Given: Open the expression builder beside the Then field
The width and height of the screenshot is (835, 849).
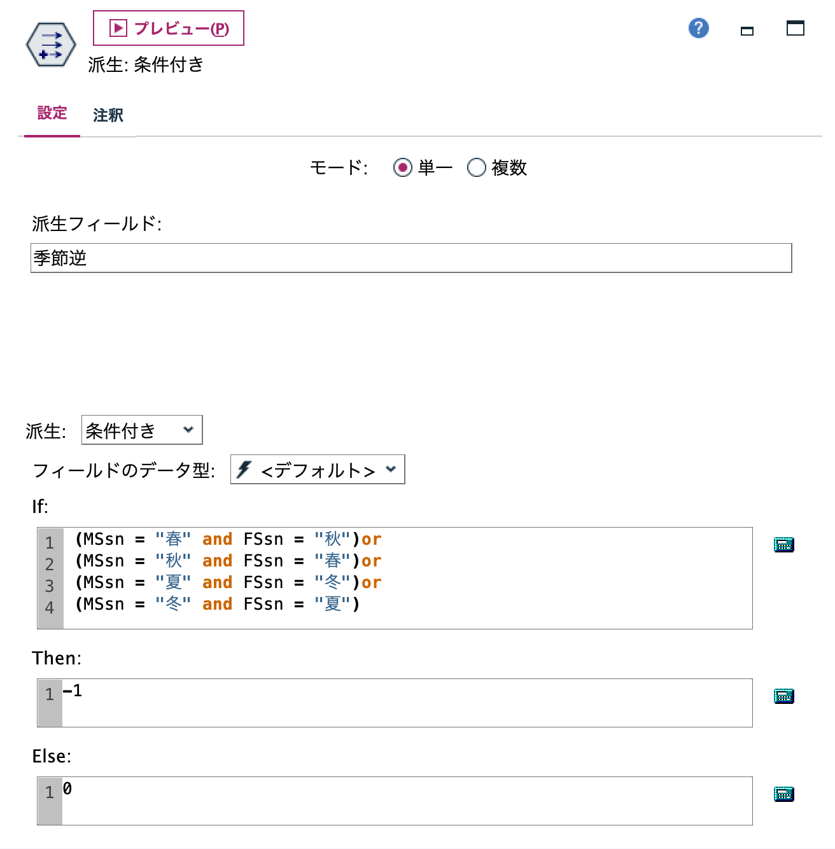Looking at the screenshot, I should (783, 696).
